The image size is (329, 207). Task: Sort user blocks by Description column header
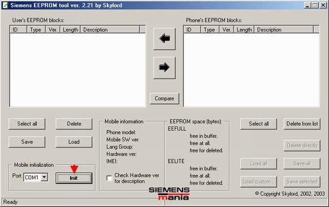(x=110, y=29)
